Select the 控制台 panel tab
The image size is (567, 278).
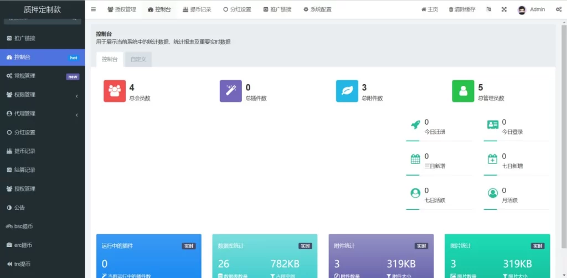pyautogui.click(x=110, y=59)
